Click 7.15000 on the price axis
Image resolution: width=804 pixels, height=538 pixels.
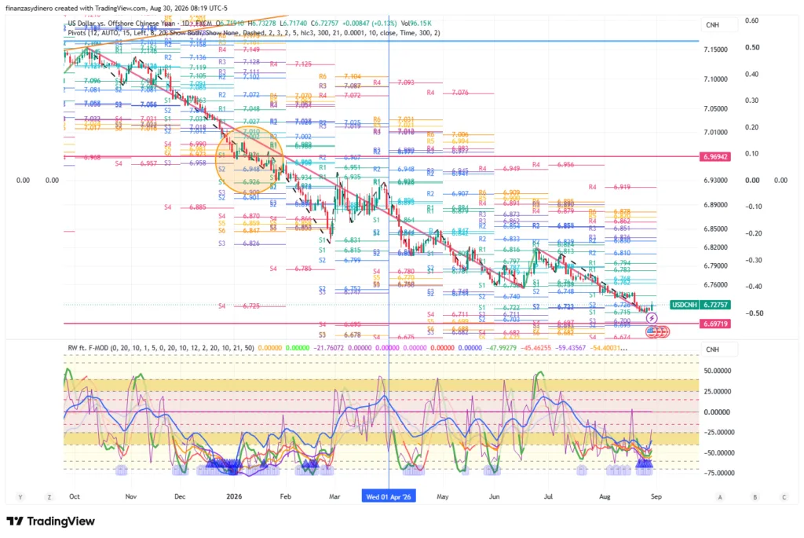(716, 49)
